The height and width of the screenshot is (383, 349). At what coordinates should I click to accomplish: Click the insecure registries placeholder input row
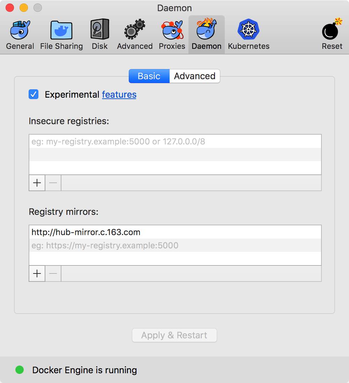[x=175, y=141]
